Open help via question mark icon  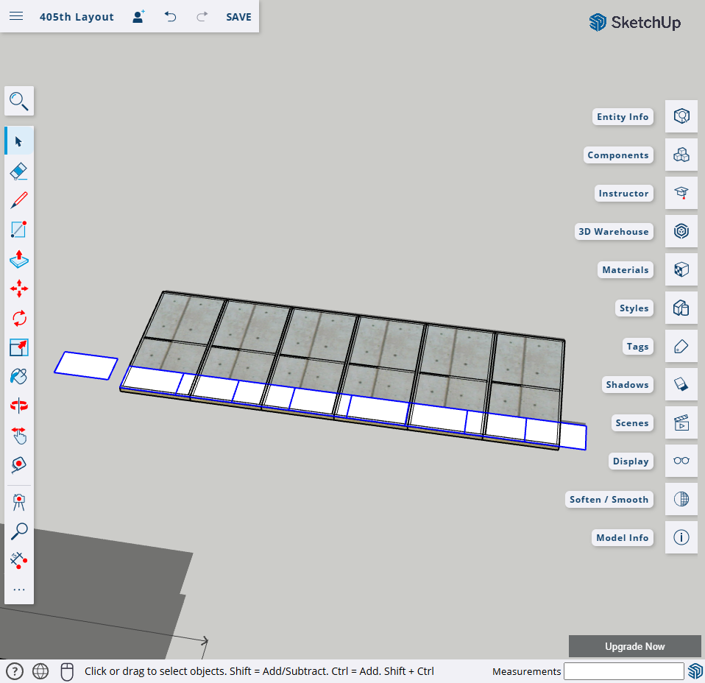(15, 671)
